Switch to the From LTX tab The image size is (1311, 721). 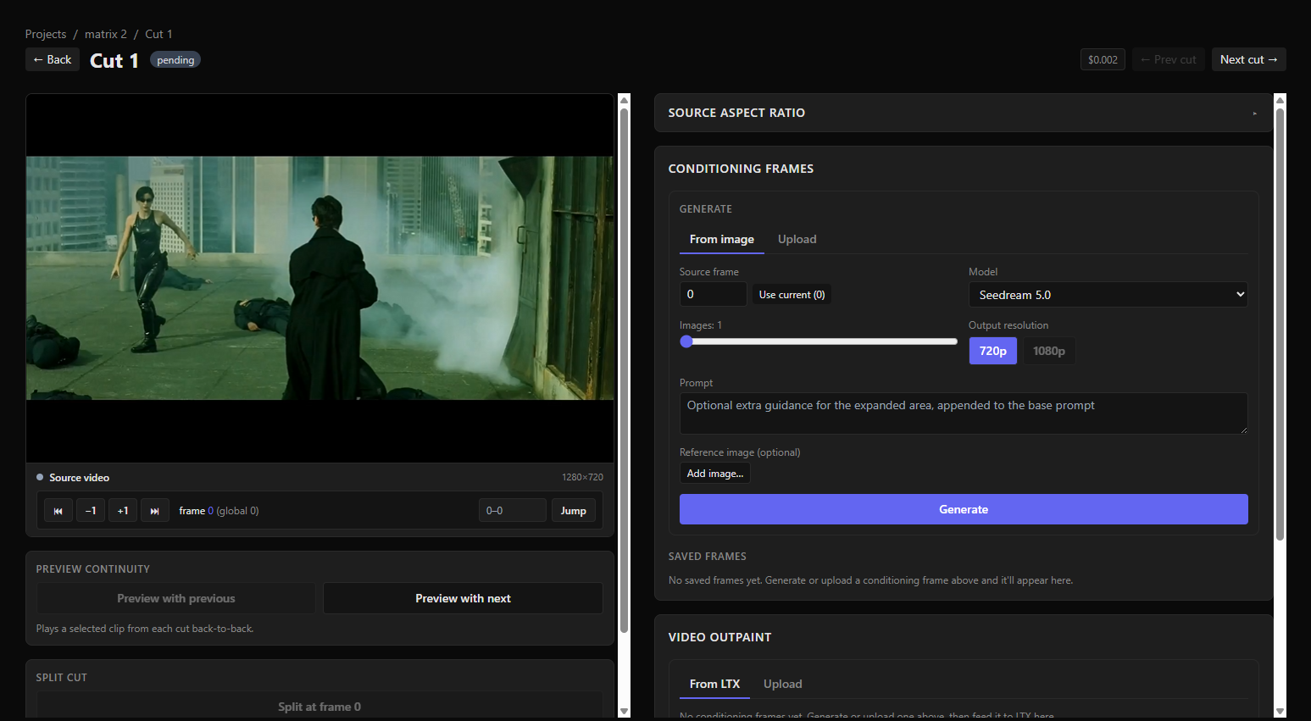[714, 684]
